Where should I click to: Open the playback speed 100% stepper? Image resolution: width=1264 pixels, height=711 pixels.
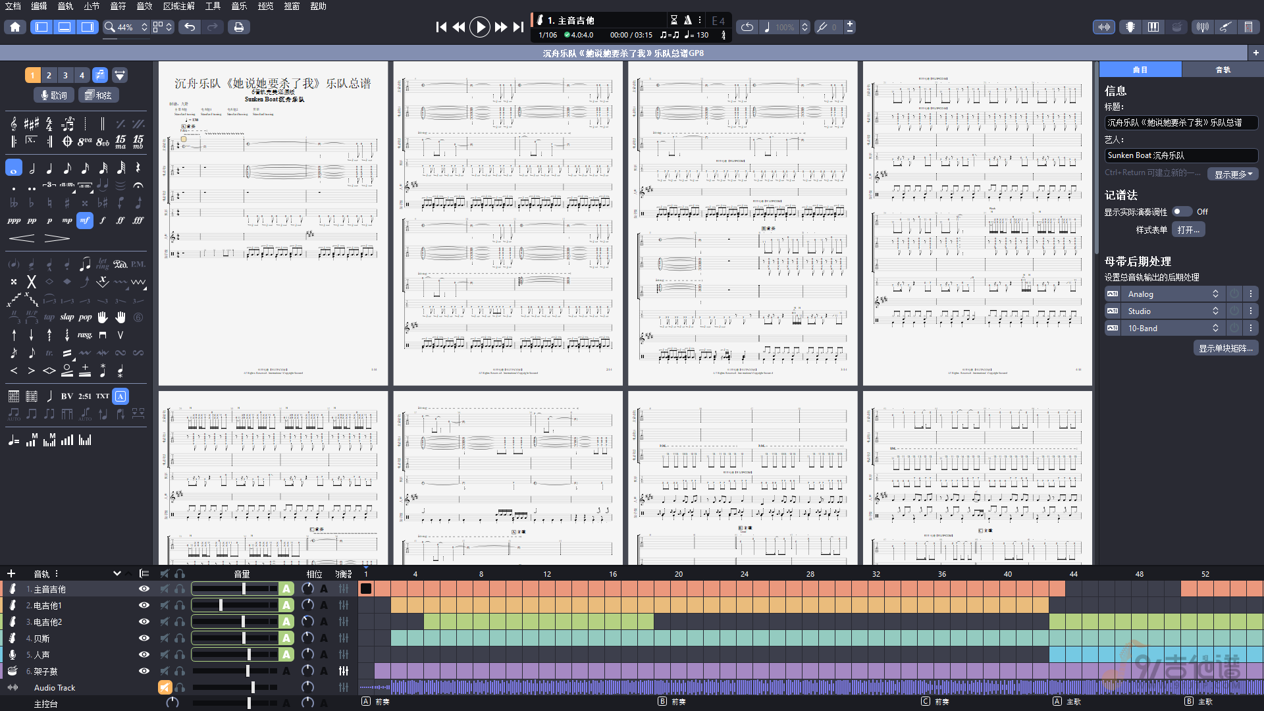(x=804, y=27)
